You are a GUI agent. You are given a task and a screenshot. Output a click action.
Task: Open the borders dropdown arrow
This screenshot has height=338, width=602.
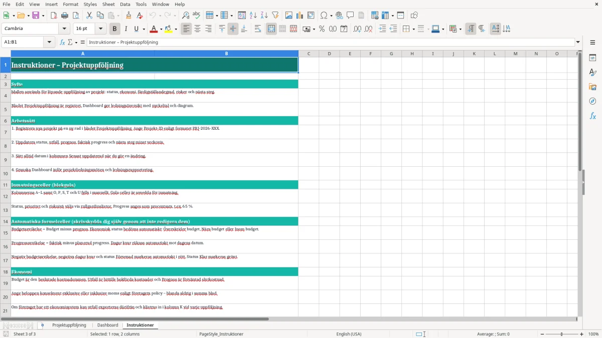point(413,29)
